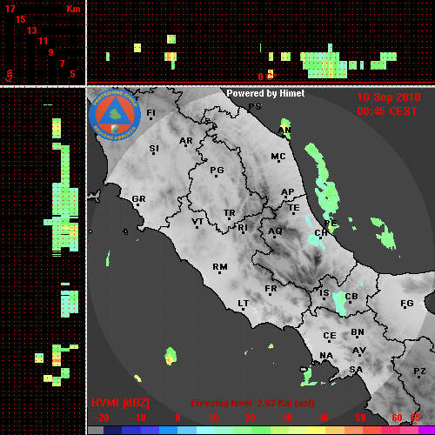The width and height of the screenshot is (435, 435).
Task: Click the CH city label
Action: 321,232
